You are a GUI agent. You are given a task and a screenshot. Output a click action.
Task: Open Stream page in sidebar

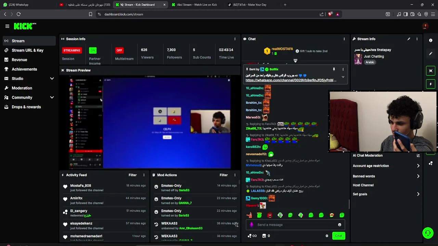point(29,41)
